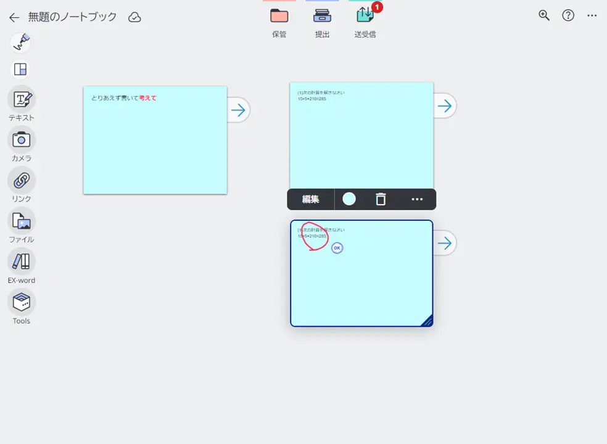Screen dimensions: 607x444
Task: Open the note's ... options menu
Action: coord(416,199)
